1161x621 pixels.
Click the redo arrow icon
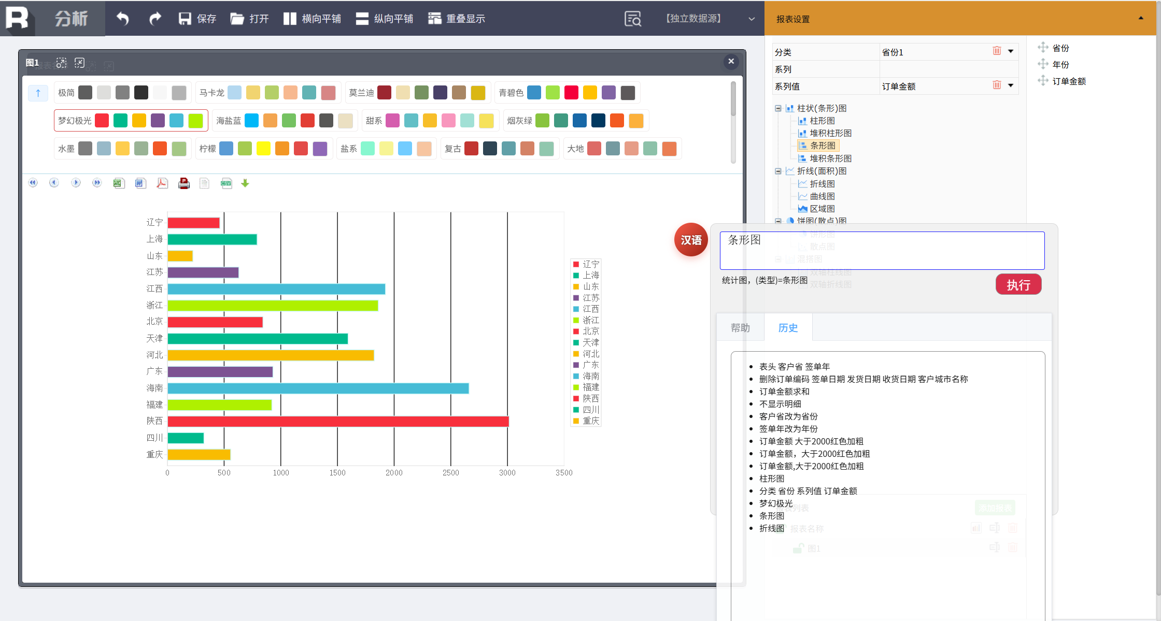pyautogui.click(x=154, y=19)
